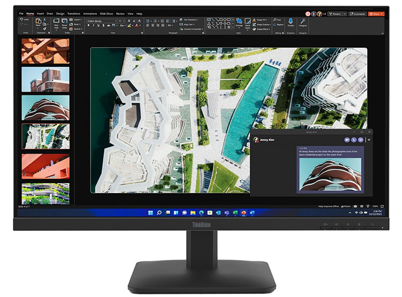This screenshot has width=402, height=297.
Task: Open the Comments pane
Action: [358, 14]
